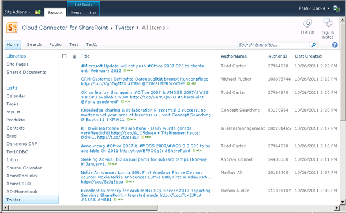This screenshot has width=346, height=213.
Task: Open the Source-Calendar list
Action: [x=24, y=168]
